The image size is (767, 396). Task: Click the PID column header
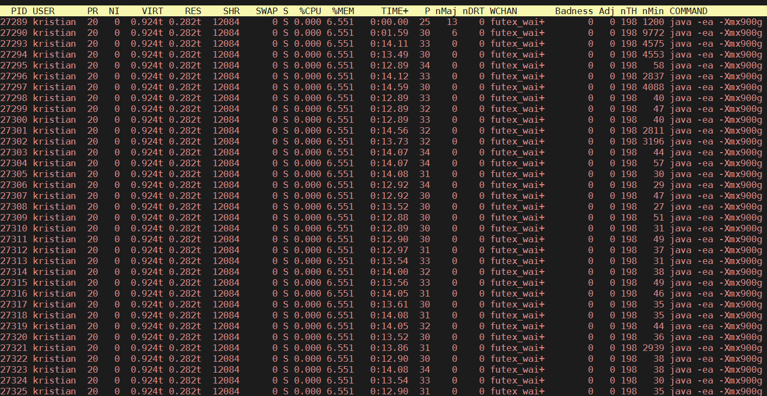[19, 11]
